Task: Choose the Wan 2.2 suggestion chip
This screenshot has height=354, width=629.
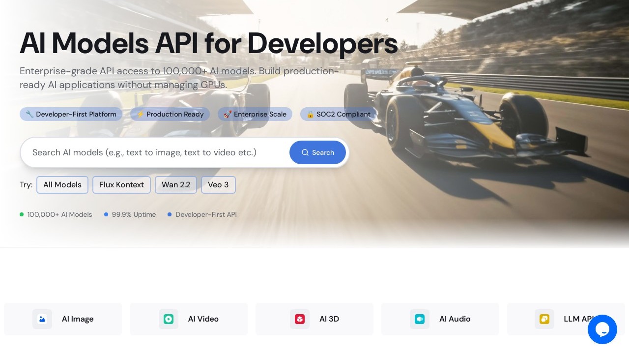Action: [x=176, y=185]
